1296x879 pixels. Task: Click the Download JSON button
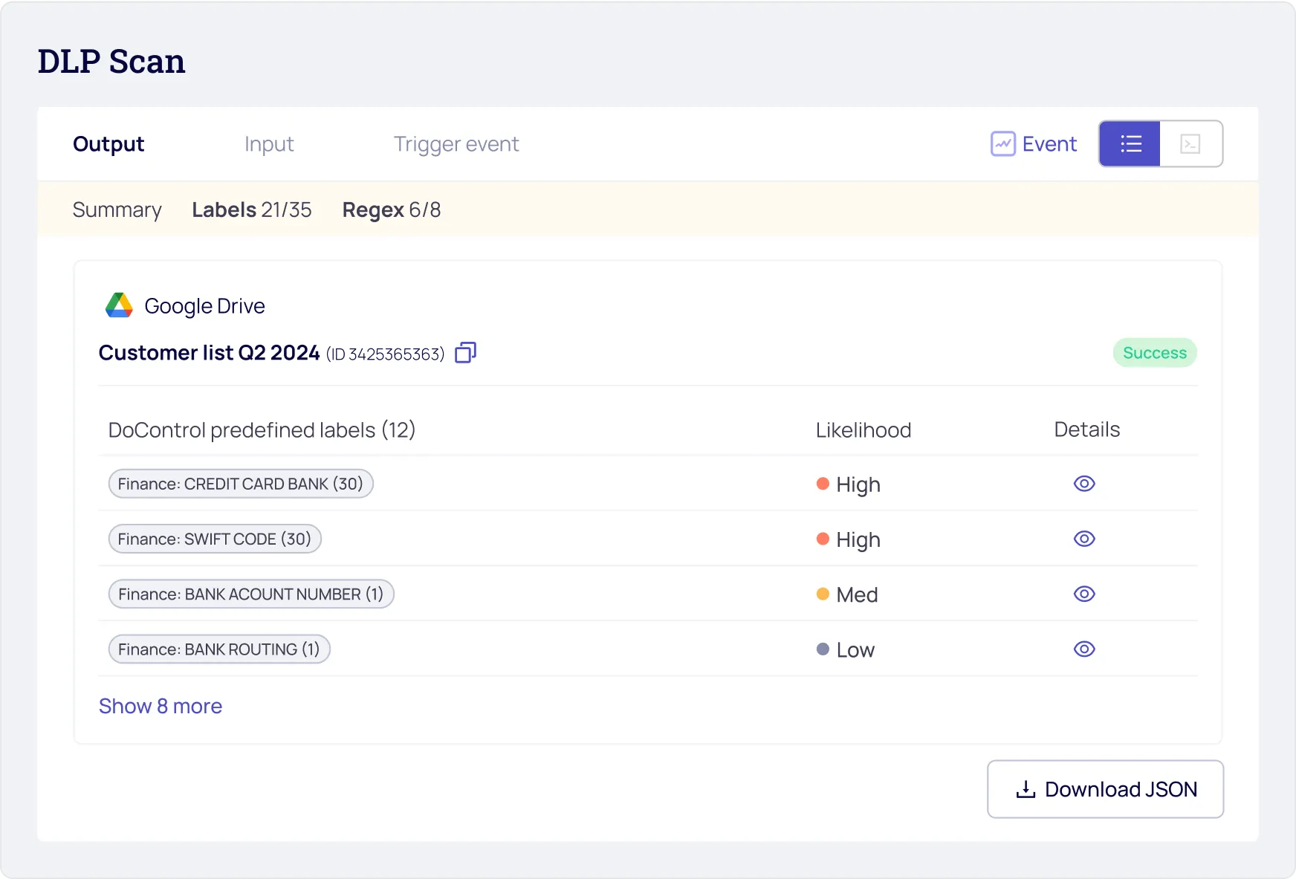tap(1105, 789)
